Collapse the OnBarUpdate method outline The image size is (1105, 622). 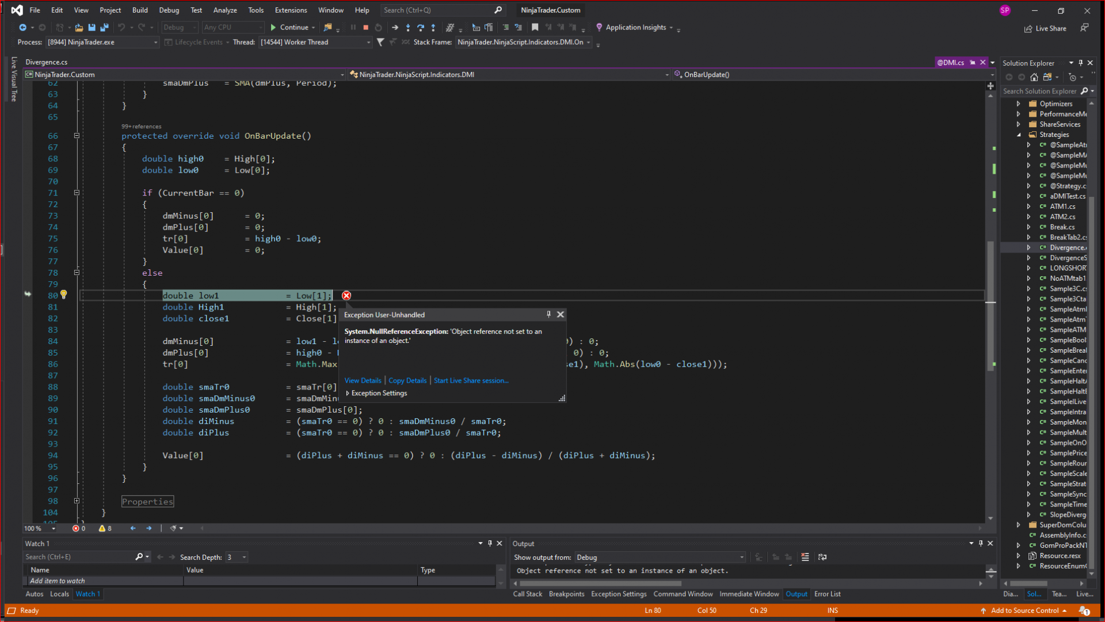pos(77,136)
